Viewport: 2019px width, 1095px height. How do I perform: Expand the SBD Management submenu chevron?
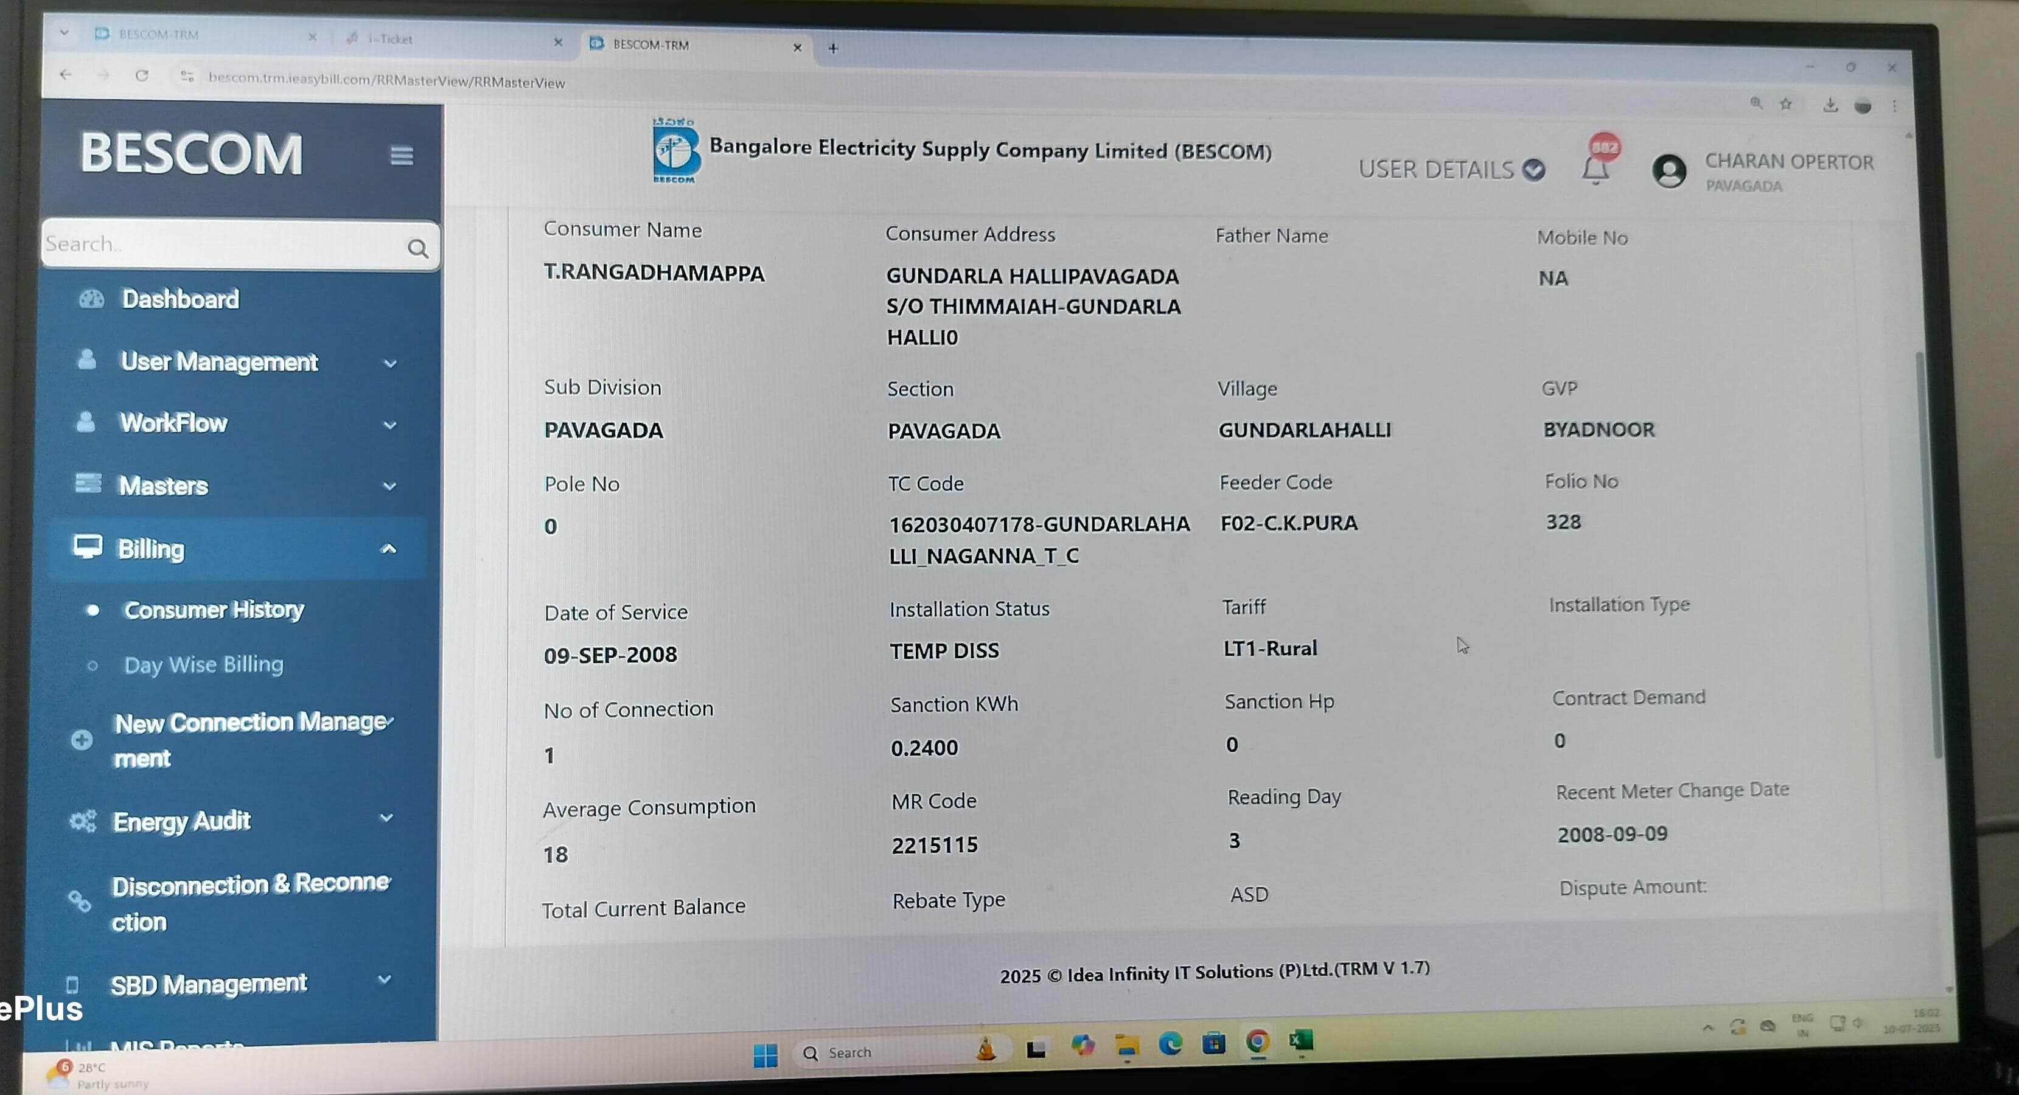coord(385,979)
